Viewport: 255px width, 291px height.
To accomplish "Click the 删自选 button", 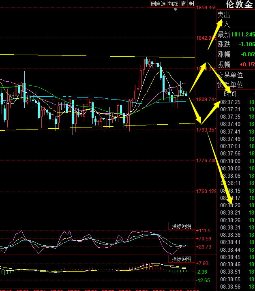I will (x=159, y=4).
